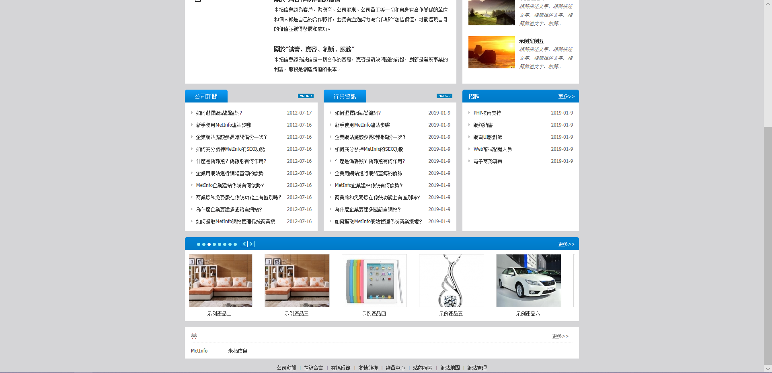Click the MORE badge beside 行業資訊

click(x=444, y=96)
